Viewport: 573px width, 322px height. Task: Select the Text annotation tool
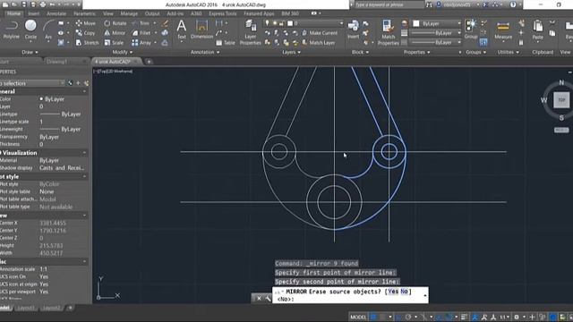(181, 30)
